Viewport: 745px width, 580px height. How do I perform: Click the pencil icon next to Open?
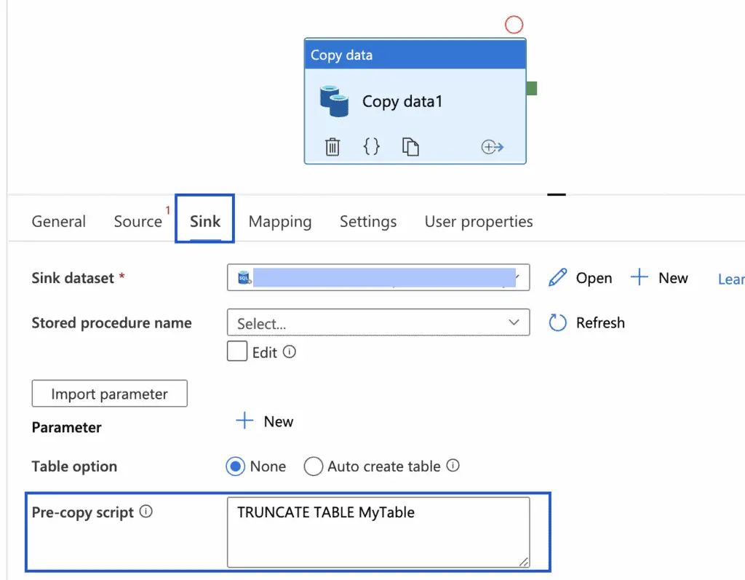click(558, 278)
